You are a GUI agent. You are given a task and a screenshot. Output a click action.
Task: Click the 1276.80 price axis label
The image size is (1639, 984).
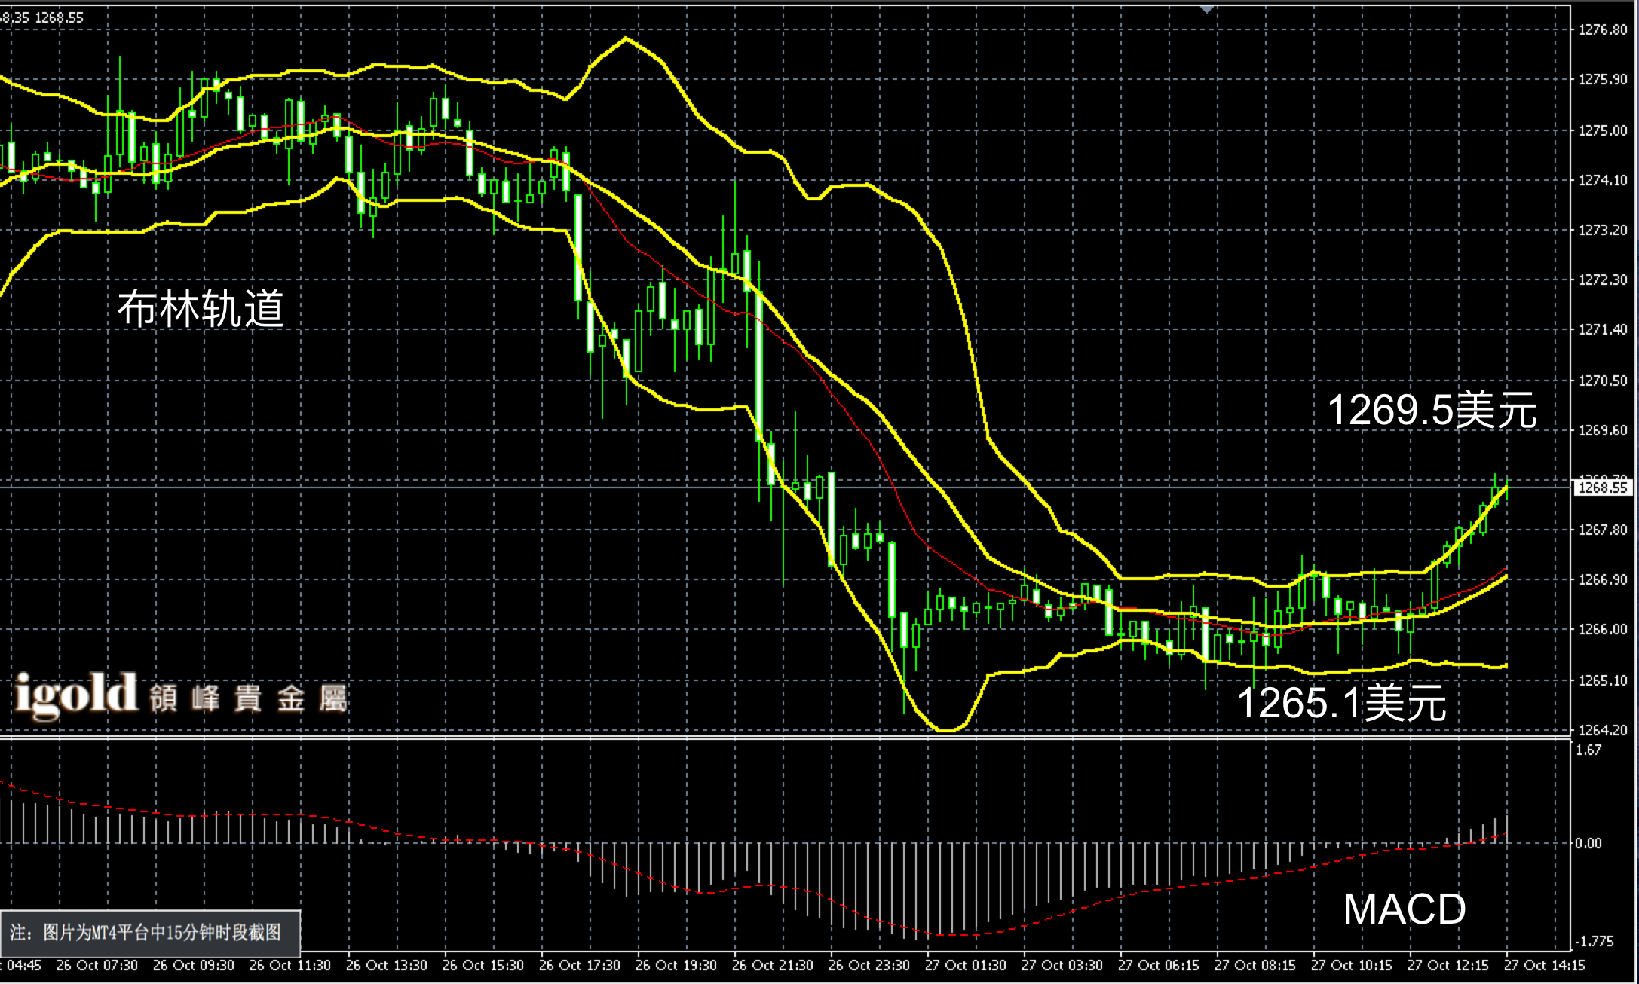[x=1603, y=30]
